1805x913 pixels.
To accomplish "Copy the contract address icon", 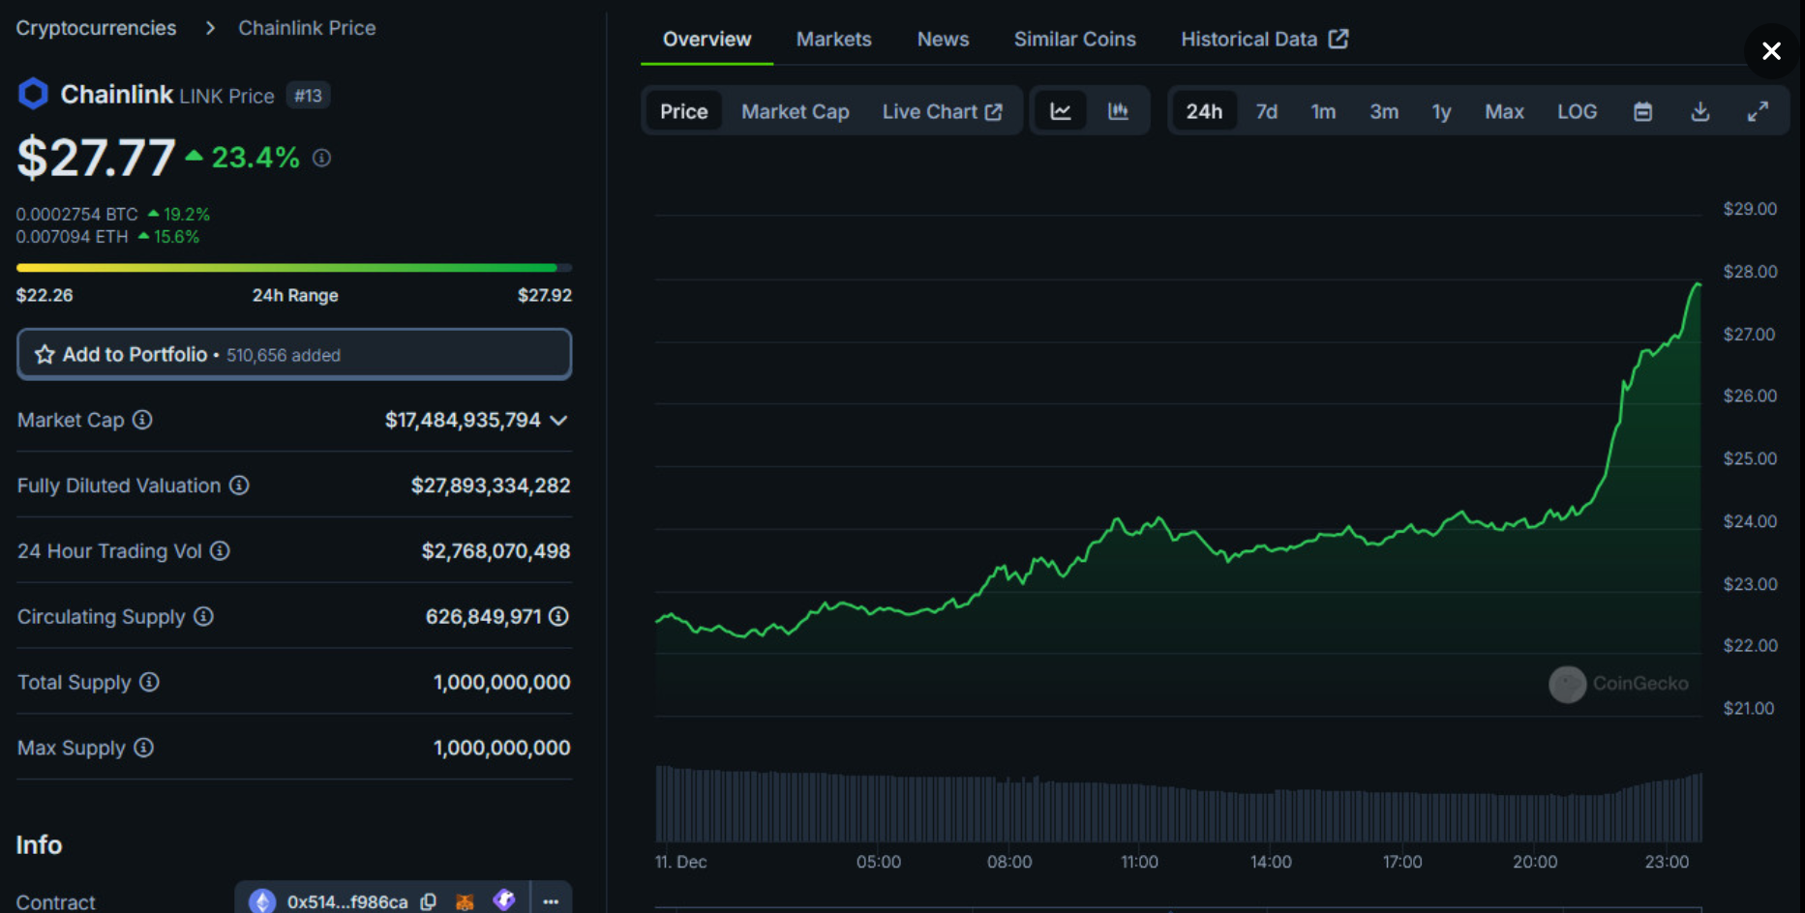I will [428, 901].
